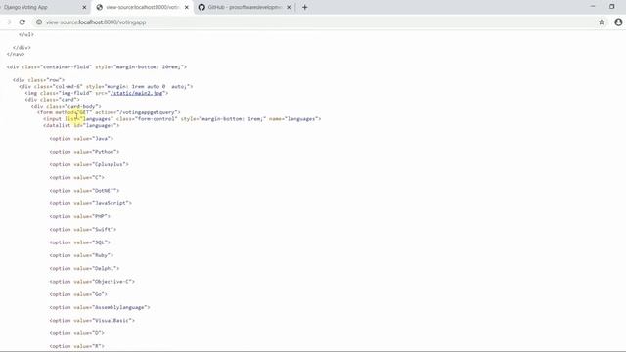Select the option value "Delphi" line
Image resolution: width=626 pixels, height=352 pixels.
pyautogui.click(x=85, y=269)
